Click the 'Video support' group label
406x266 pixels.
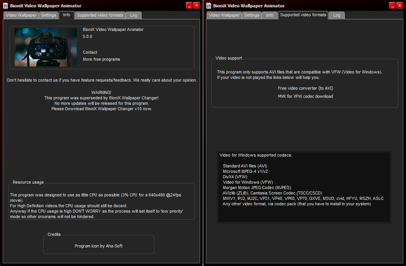229,58
